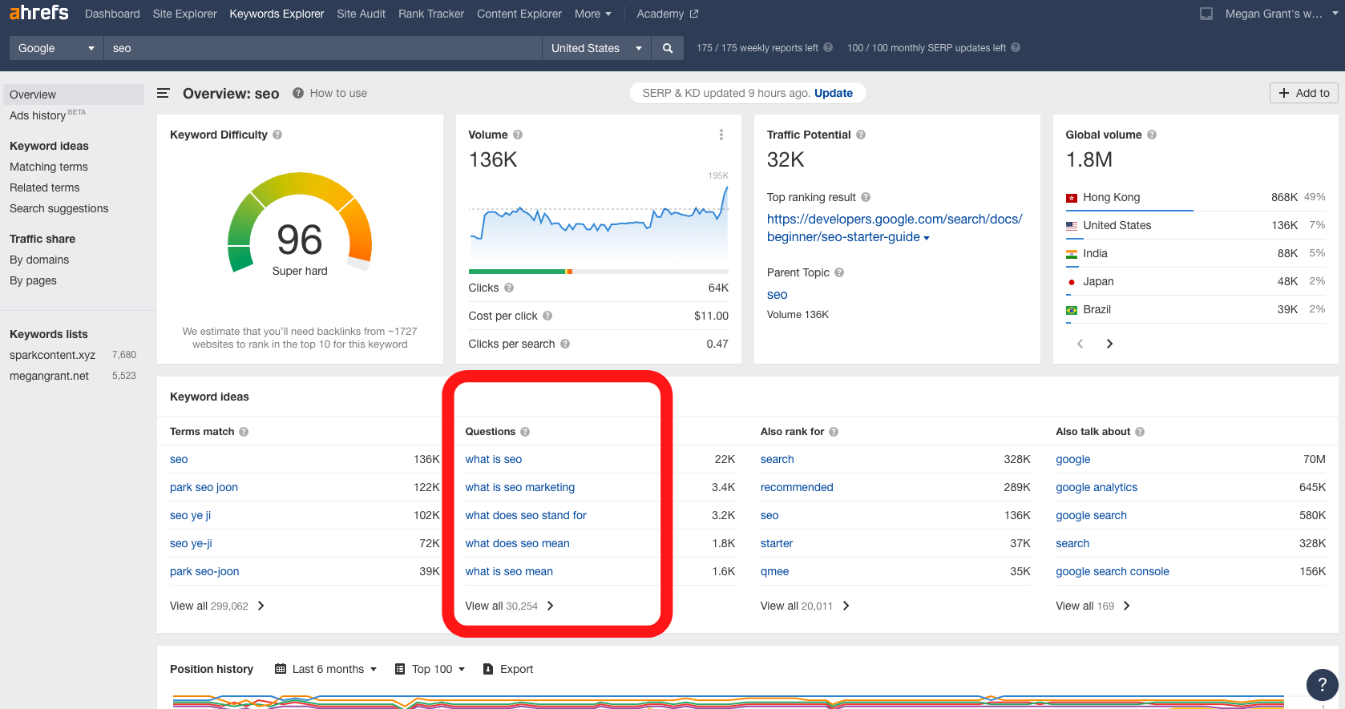This screenshot has height=709, width=1345.
Task: Click monthly SERP updates info icon
Action: [1016, 47]
